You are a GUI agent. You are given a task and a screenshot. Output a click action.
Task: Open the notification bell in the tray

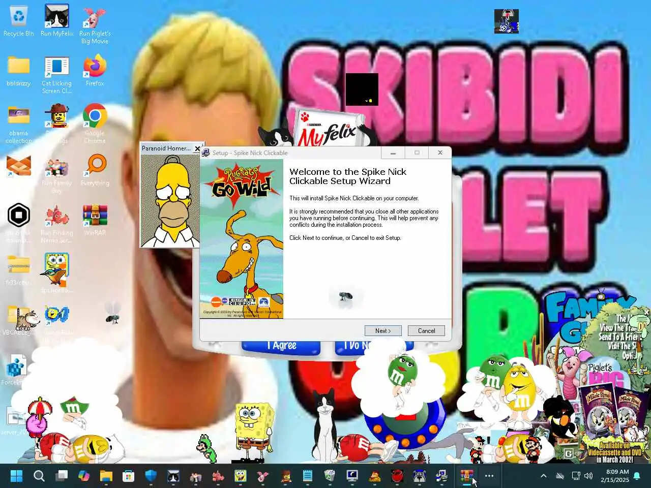coord(637,476)
